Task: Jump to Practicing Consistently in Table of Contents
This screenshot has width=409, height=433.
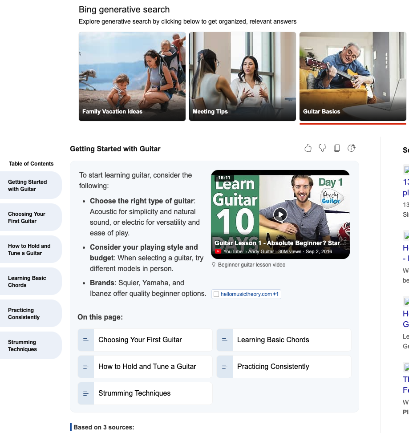Action: click(30, 313)
